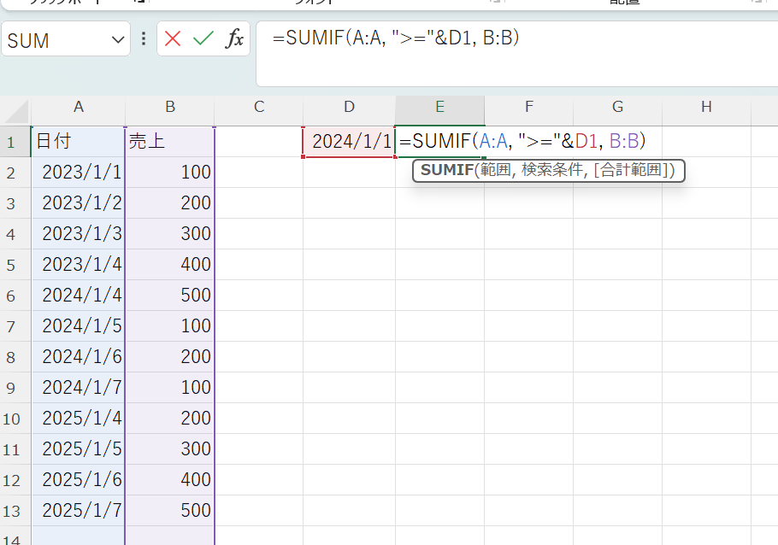Click the Select All corner triangle

click(15, 108)
